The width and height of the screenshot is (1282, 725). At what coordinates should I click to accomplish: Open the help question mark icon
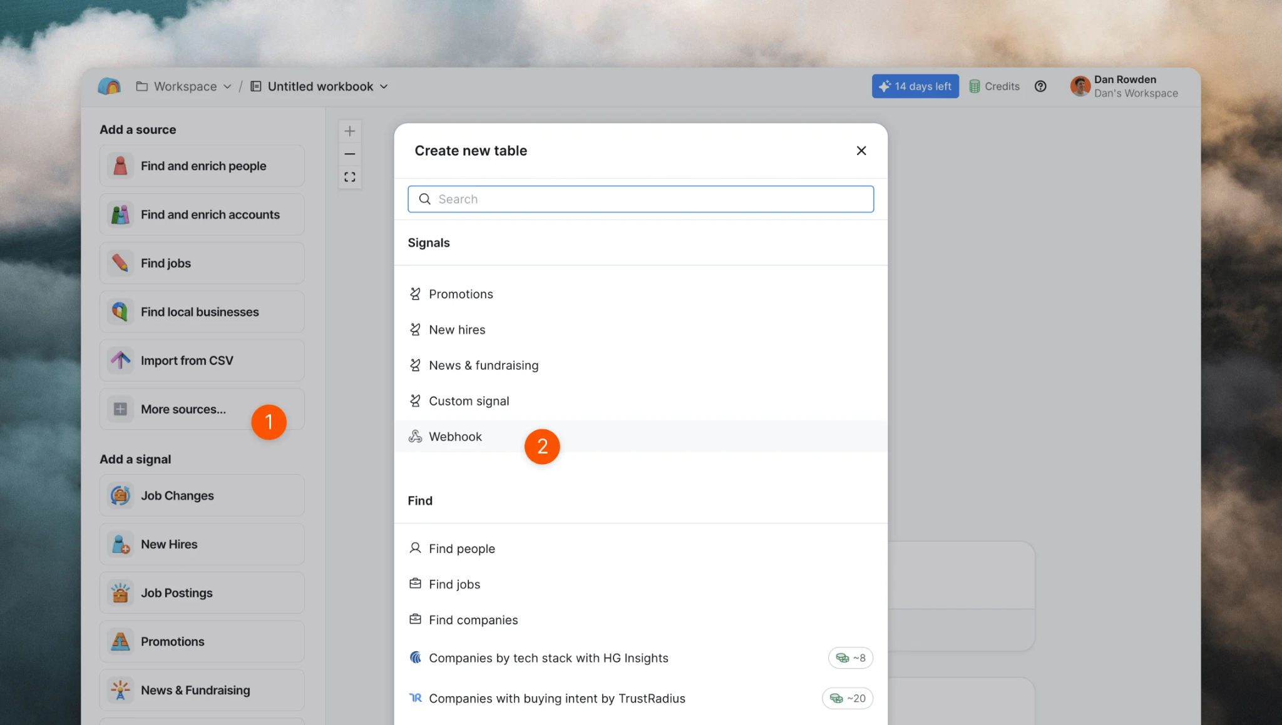(x=1040, y=86)
